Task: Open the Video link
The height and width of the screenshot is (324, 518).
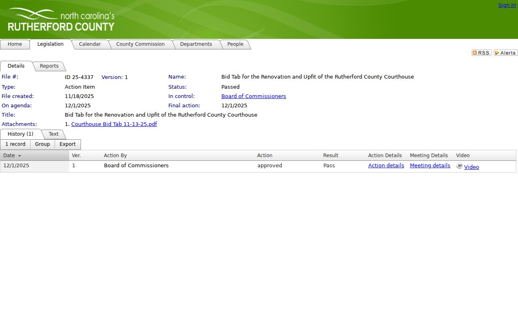Action: point(471,167)
